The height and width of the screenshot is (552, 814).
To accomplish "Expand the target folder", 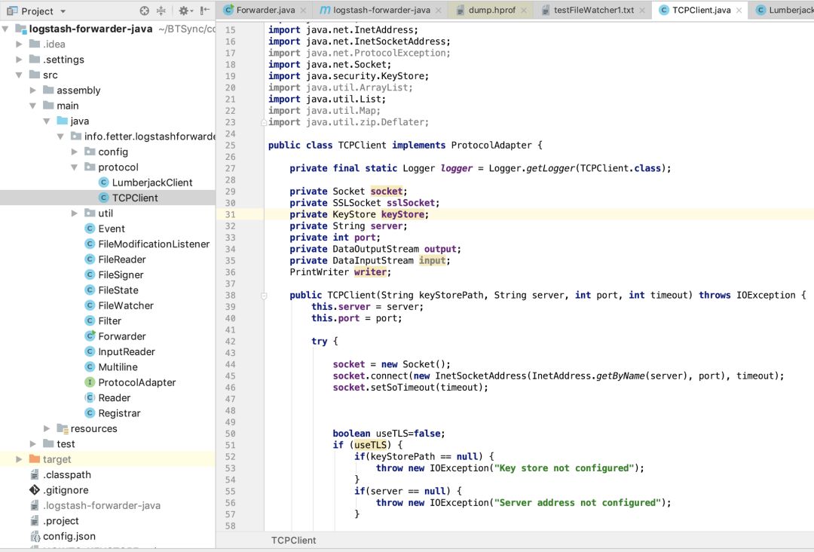I will pos(19,459).
